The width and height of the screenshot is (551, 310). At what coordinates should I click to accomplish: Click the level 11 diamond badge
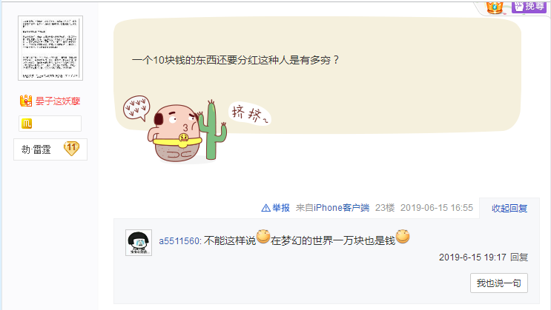(72, 148)
